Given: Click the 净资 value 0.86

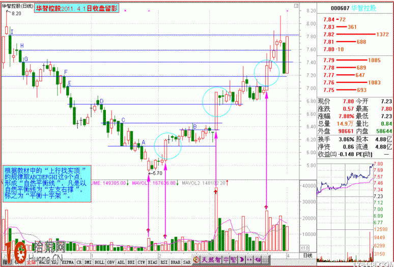Looking at the screenshot, I should pos(349,147).
